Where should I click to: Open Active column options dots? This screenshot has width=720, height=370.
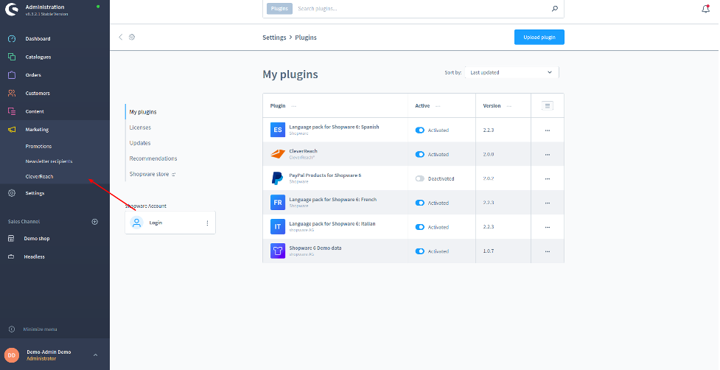(x=438, y=106)
